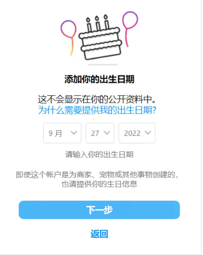Click the 即使这个帐户是为商家 notice text
The height and width of the screenshot is (255, 203).
point(98,179)
